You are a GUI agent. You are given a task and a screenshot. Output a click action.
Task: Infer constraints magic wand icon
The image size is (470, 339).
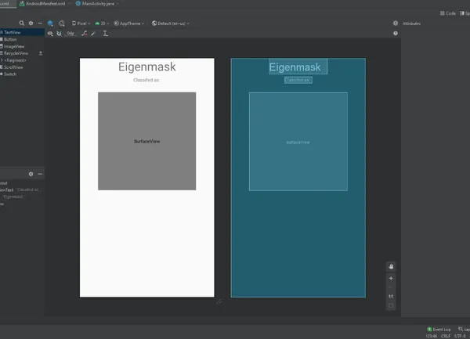pos(93,34)
